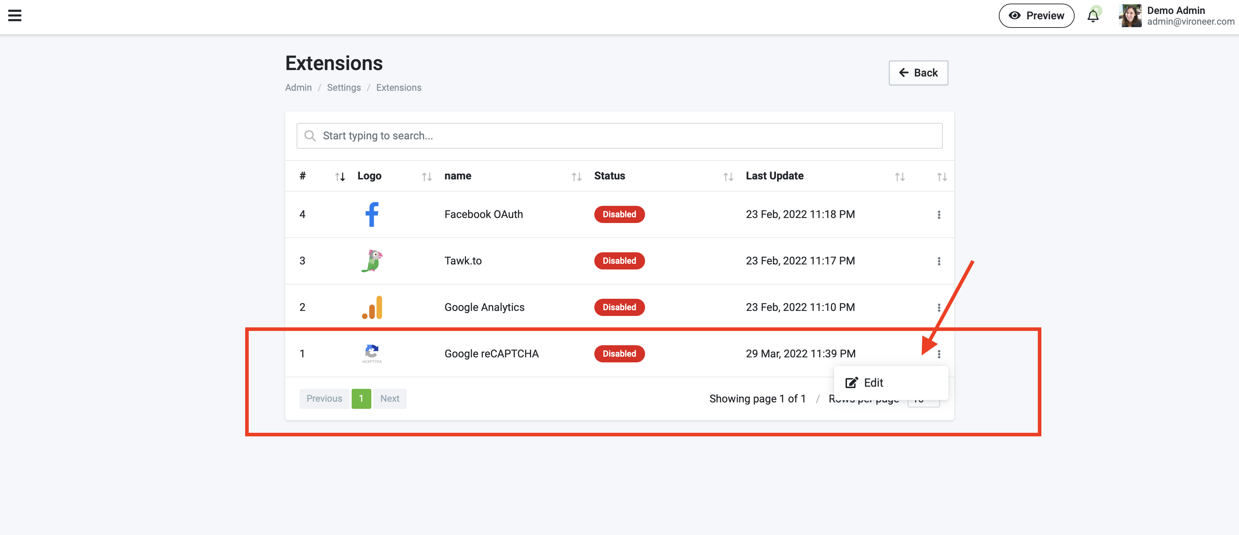Sort table by the # column
The height and width of the screenshot is (535, 1239).
coord(340,177)
